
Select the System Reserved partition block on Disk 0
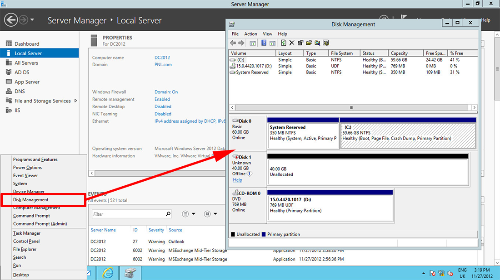click(x=303, y=133)
